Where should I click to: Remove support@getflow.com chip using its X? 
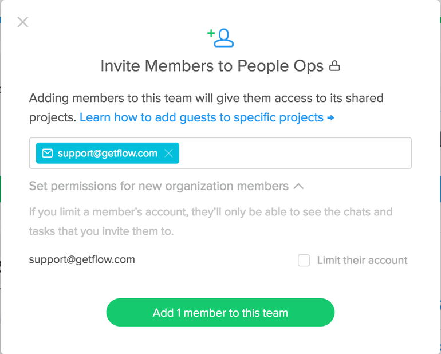click(168, 153)
